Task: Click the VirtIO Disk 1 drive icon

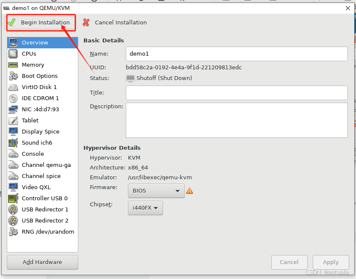Action: pyautogui.click(x=13, y=87)
